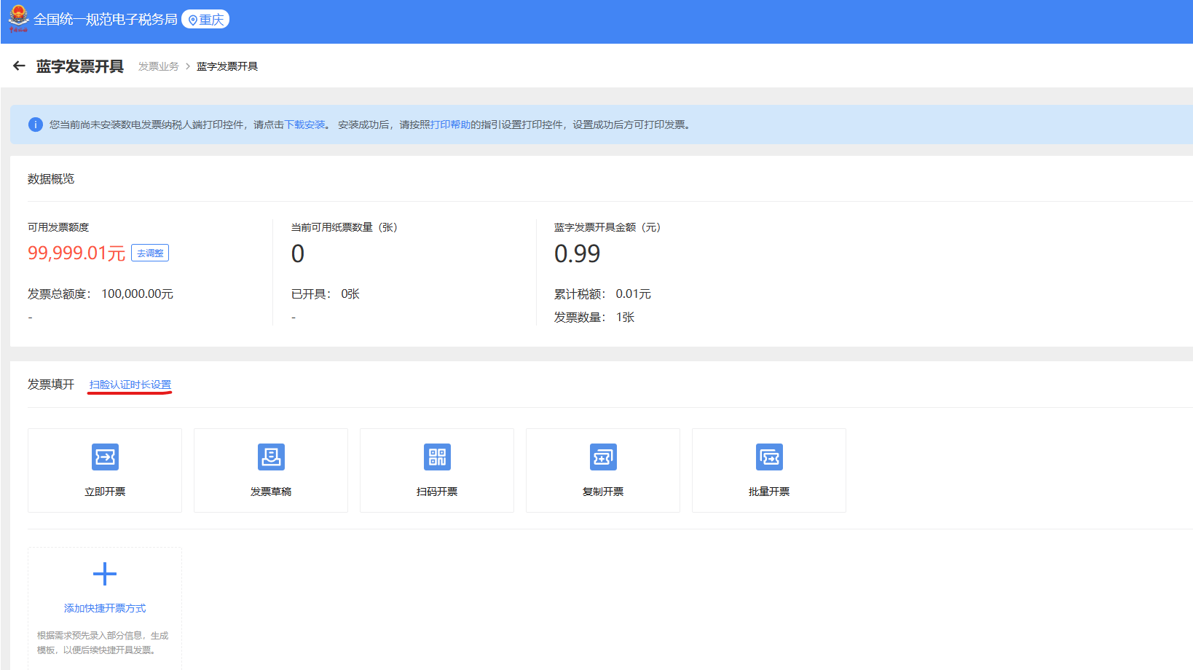Select the 100,000.00元 total quota value
The height and width of the screenshot is (670, 1193).
click(x=137, y=293)
